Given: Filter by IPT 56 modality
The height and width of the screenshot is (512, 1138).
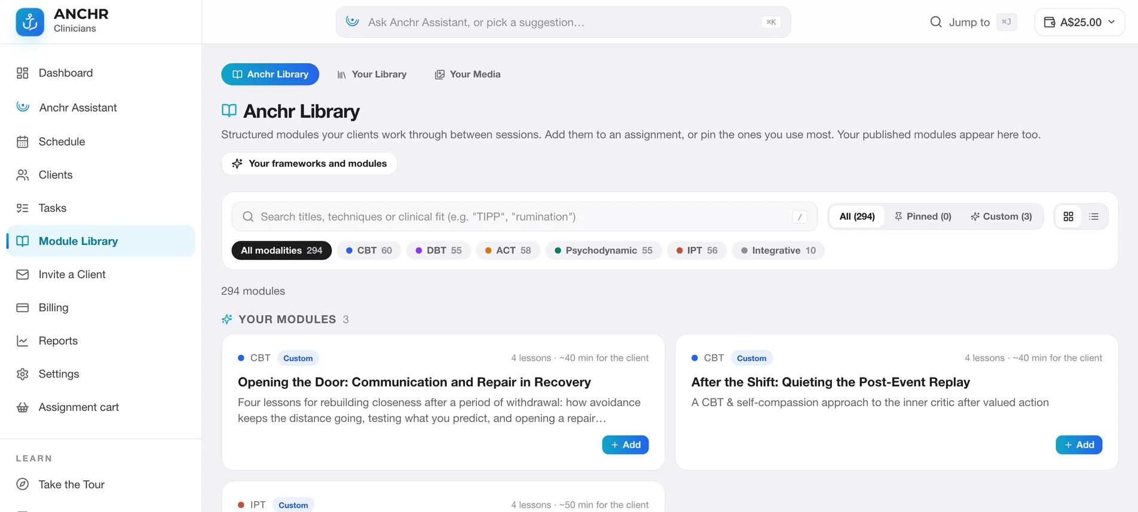Looking at the screenshot, I should 696,250.
